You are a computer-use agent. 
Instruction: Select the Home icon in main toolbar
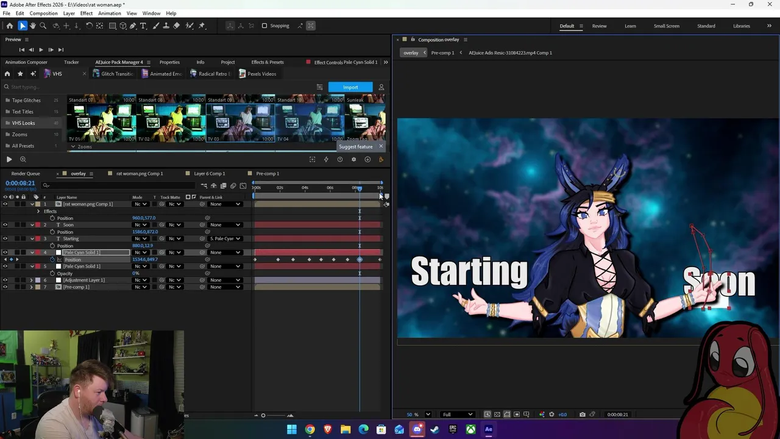[x=10, y=26]
